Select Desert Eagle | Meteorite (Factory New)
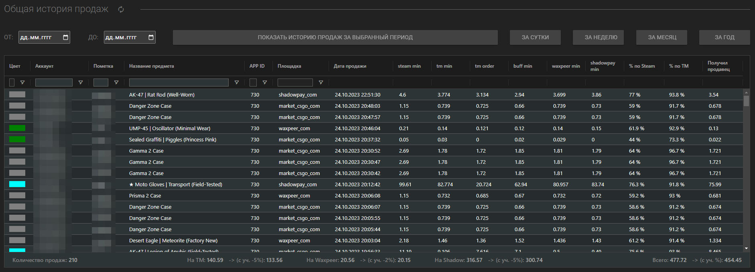755x272 pixels. pos(173,241)
